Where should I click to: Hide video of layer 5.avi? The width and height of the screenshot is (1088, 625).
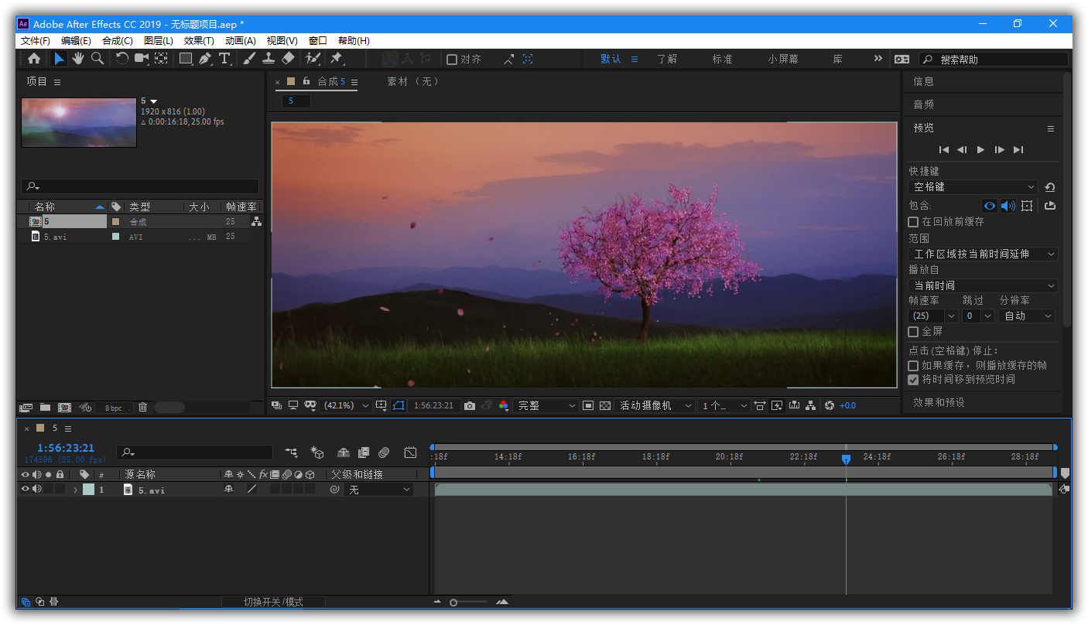pos(25,489)
